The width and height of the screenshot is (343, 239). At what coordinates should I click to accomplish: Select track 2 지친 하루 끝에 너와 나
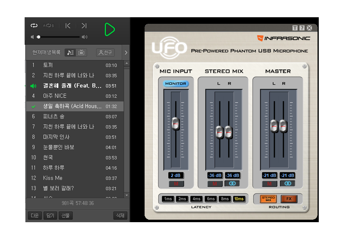tap(75, 76)
